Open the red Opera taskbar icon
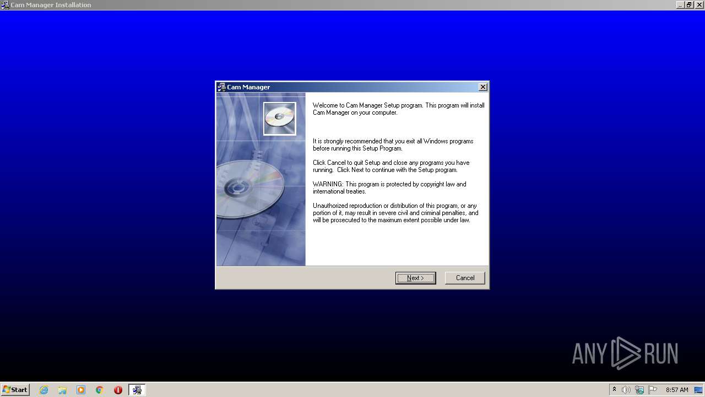The width and height of the screenshot is (705, 397). pyautogui.click(x=118, y=390)
